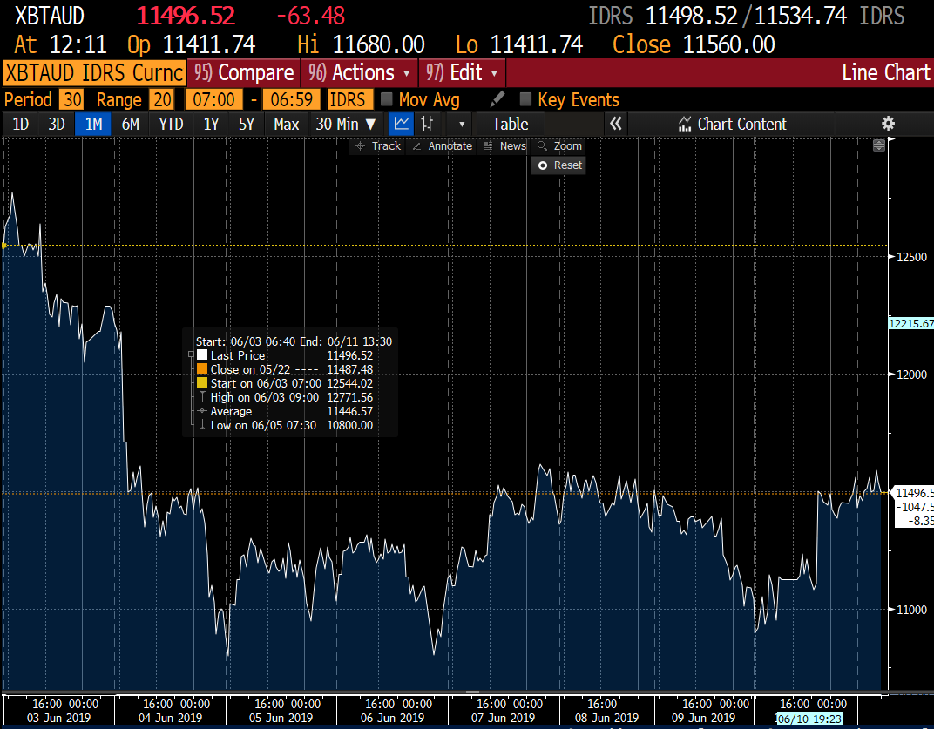Screen dimensions: 934x729
Task: Activate the Zoom magnifier tool
Action: 558,145
